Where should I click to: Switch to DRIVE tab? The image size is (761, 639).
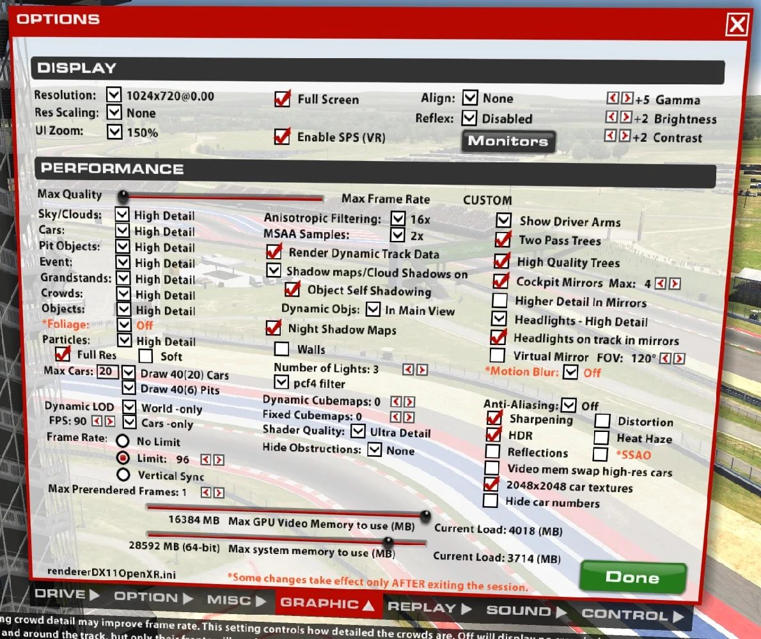pos(67,594)
